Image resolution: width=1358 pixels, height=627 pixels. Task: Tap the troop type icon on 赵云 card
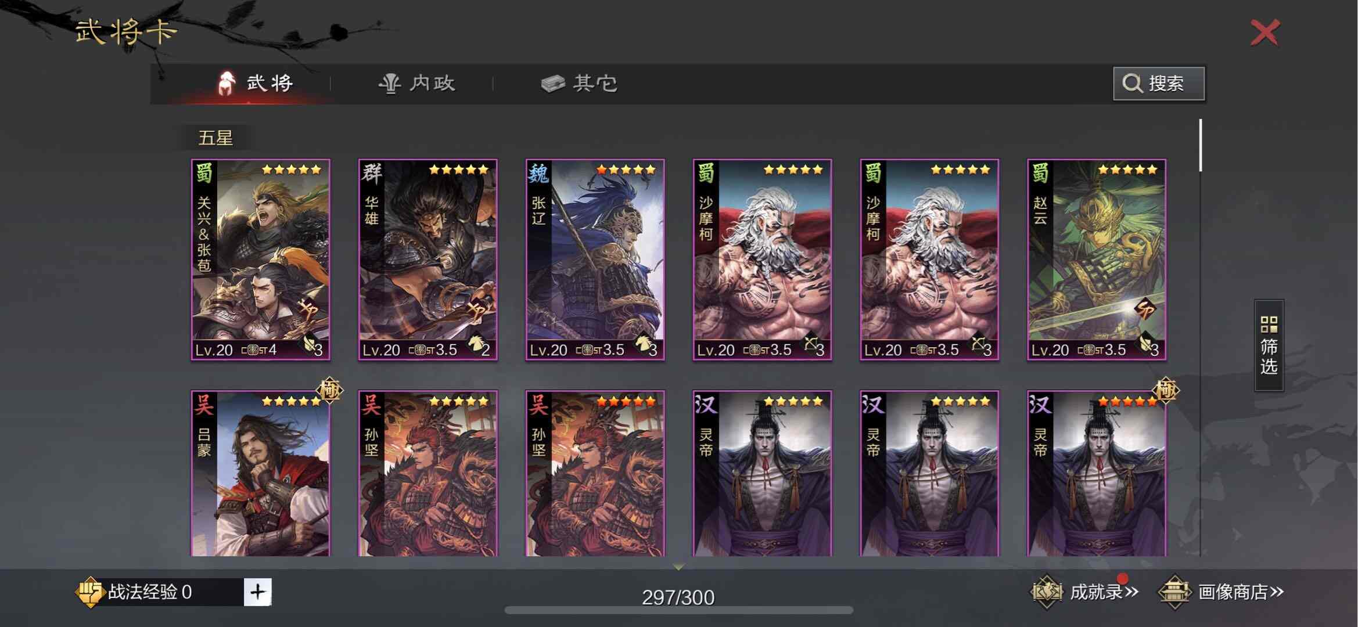(1144, 344)
